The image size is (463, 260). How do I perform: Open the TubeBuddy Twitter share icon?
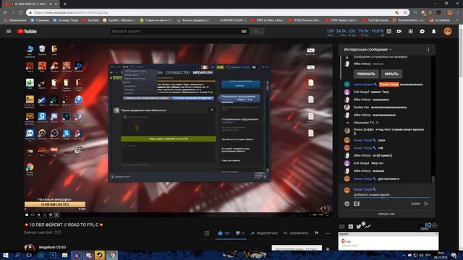pyautogui.click(x=359, y=226)
